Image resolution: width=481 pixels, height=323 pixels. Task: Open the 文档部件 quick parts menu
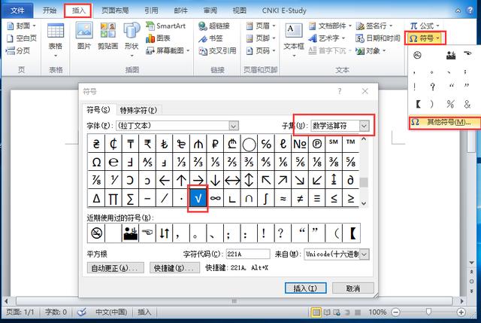(330, 26)
